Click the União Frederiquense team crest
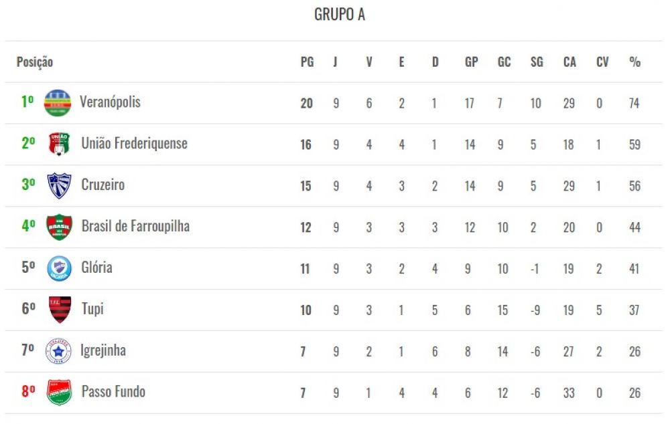670x424 pixels. (x=58, y=144)
